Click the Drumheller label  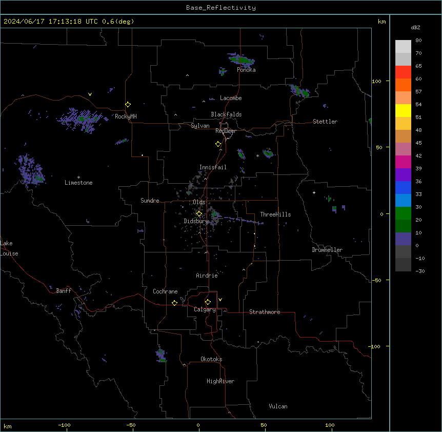click(327, 250)
